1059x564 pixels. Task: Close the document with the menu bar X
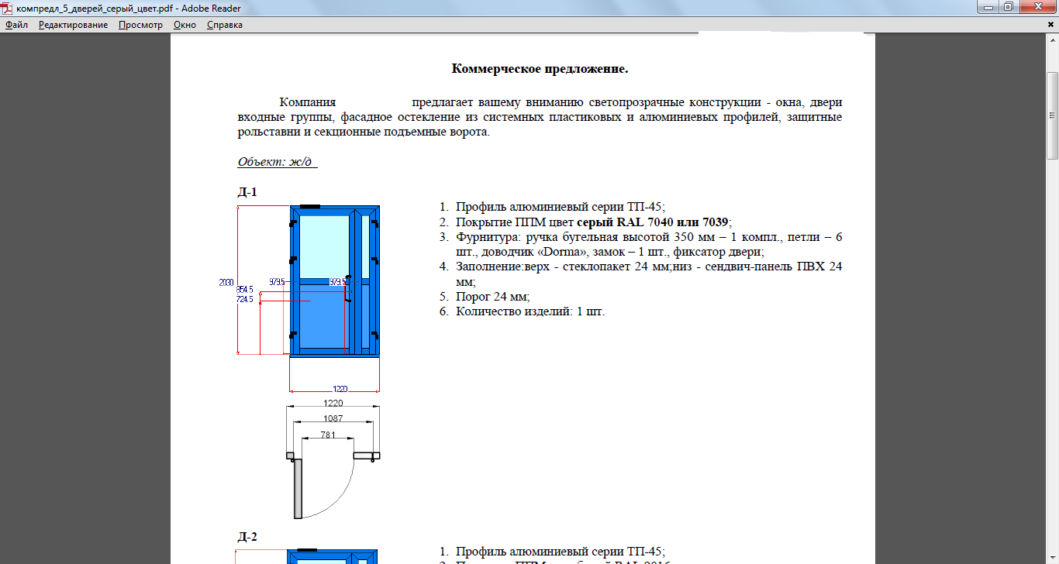pos(1051,25)
